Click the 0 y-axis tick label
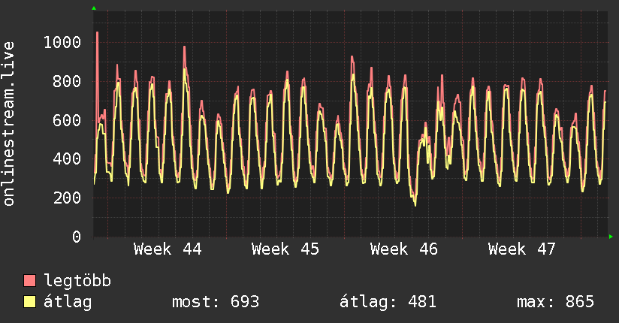Screen dimensions: 619x323 click(76, 237)
